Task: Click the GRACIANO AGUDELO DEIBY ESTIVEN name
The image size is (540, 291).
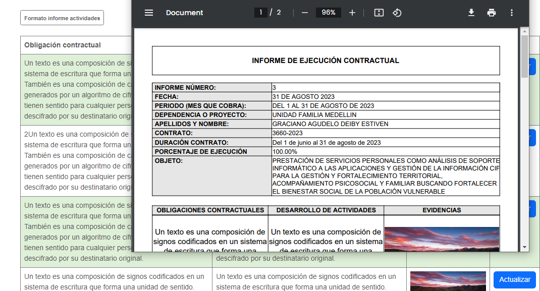Action: [x=330, y=124]
